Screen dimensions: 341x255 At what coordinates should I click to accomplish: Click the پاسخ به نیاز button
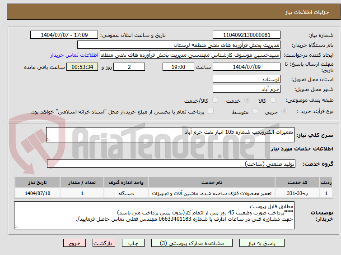pyautogui.click(x=262, y=243)
